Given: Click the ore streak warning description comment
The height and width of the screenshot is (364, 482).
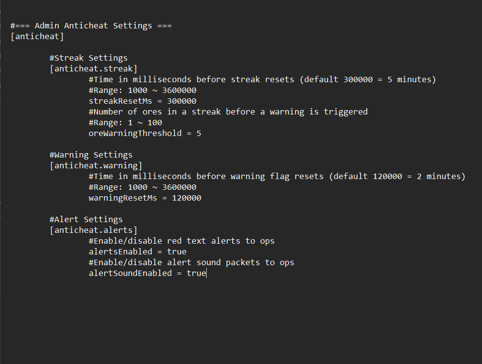Looking at the screenshot, I should (x=228, y=112).
